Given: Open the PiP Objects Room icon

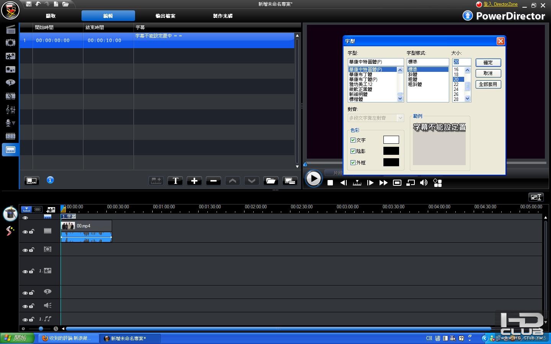Looking at the screenshot, I should pos(10,56).
